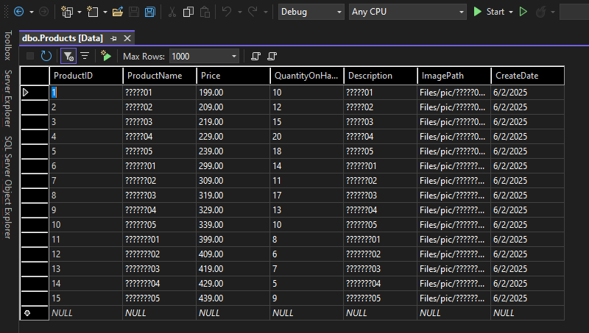Click the Price column header
The width and height of the screenshot is (589, 333).
(233, 76)
